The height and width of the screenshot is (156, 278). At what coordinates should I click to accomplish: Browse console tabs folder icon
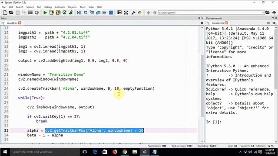(207, 23)
